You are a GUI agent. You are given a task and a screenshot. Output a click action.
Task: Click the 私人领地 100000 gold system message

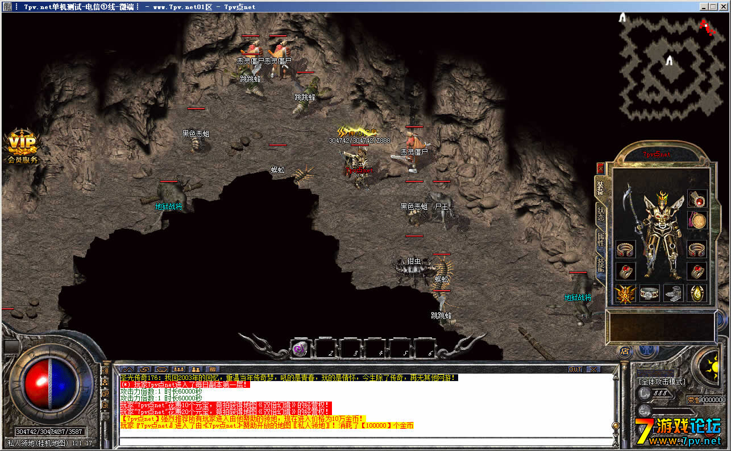coord(267,426)
